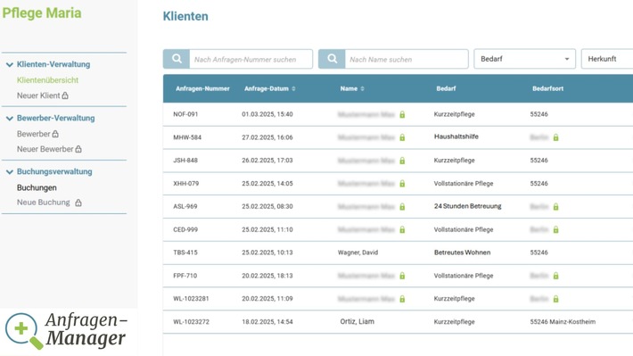
Task: Click the lock icon beside Bewerber
Action: coord(55,134)
